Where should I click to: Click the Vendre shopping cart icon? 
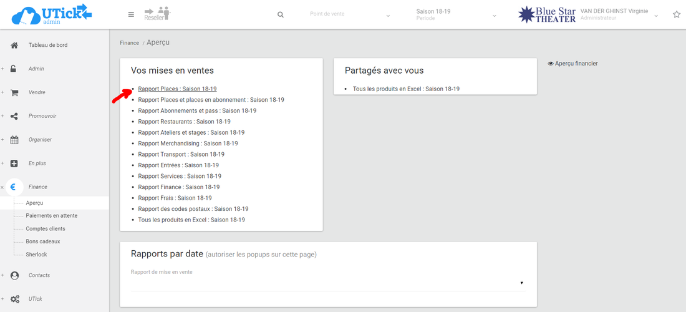[14, 92]
